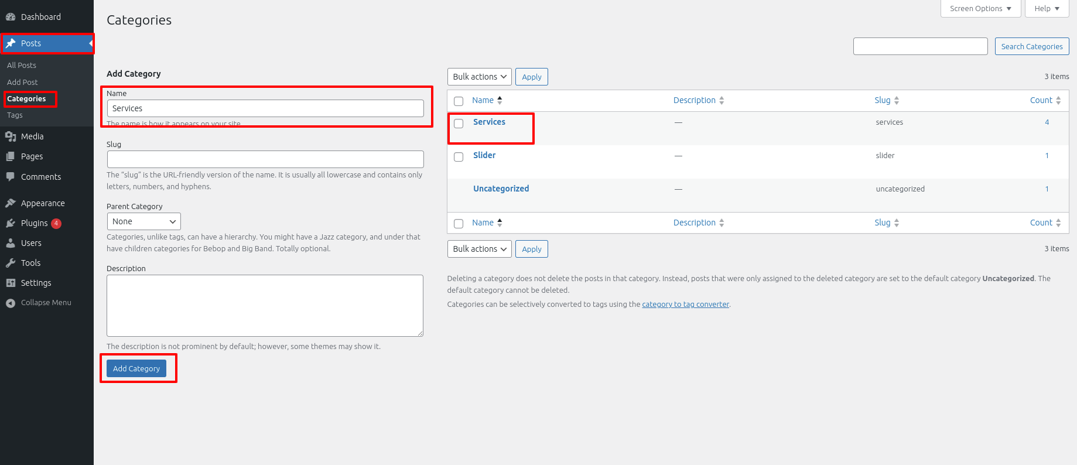
Task: Focus the category Name input field
Action: [x=265, y=108]
